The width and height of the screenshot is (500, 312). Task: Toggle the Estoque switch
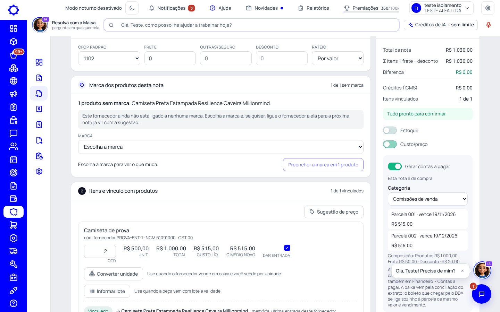pyautogui.click(x=390, y=130)
